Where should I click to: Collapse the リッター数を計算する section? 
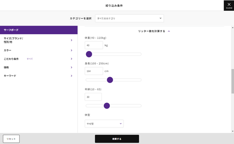click(x=154, y=31)
